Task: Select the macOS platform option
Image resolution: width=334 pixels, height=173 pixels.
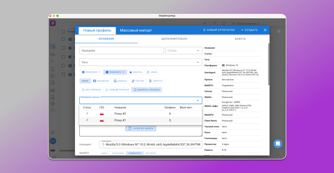Action: point(136,72)
